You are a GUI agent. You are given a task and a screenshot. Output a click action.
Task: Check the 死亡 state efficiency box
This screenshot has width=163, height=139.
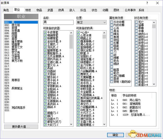(x=136, y=22)
